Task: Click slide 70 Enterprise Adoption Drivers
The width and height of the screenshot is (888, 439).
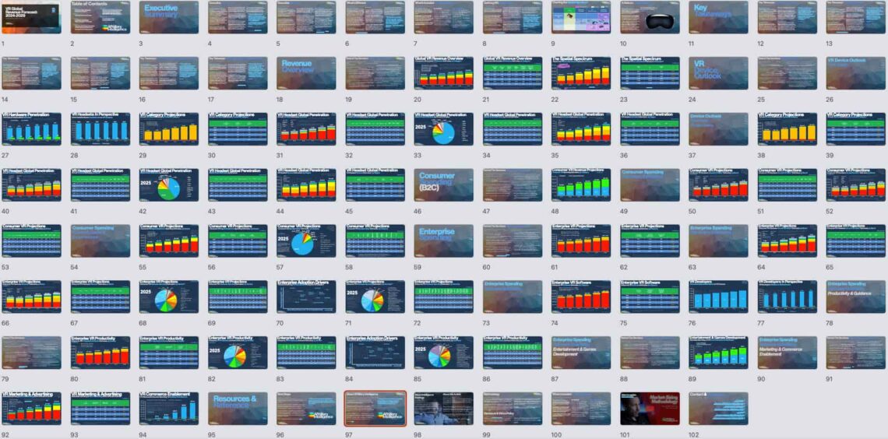Action: click(306, 297)
